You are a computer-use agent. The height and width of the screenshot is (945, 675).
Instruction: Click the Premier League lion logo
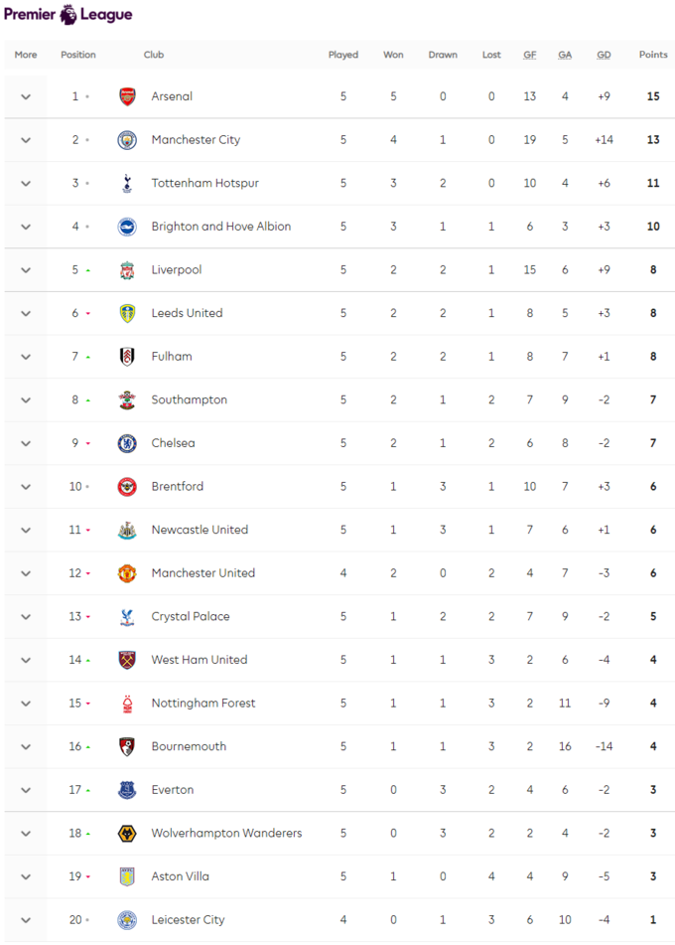pyautogui.click(x=68, y=15)
